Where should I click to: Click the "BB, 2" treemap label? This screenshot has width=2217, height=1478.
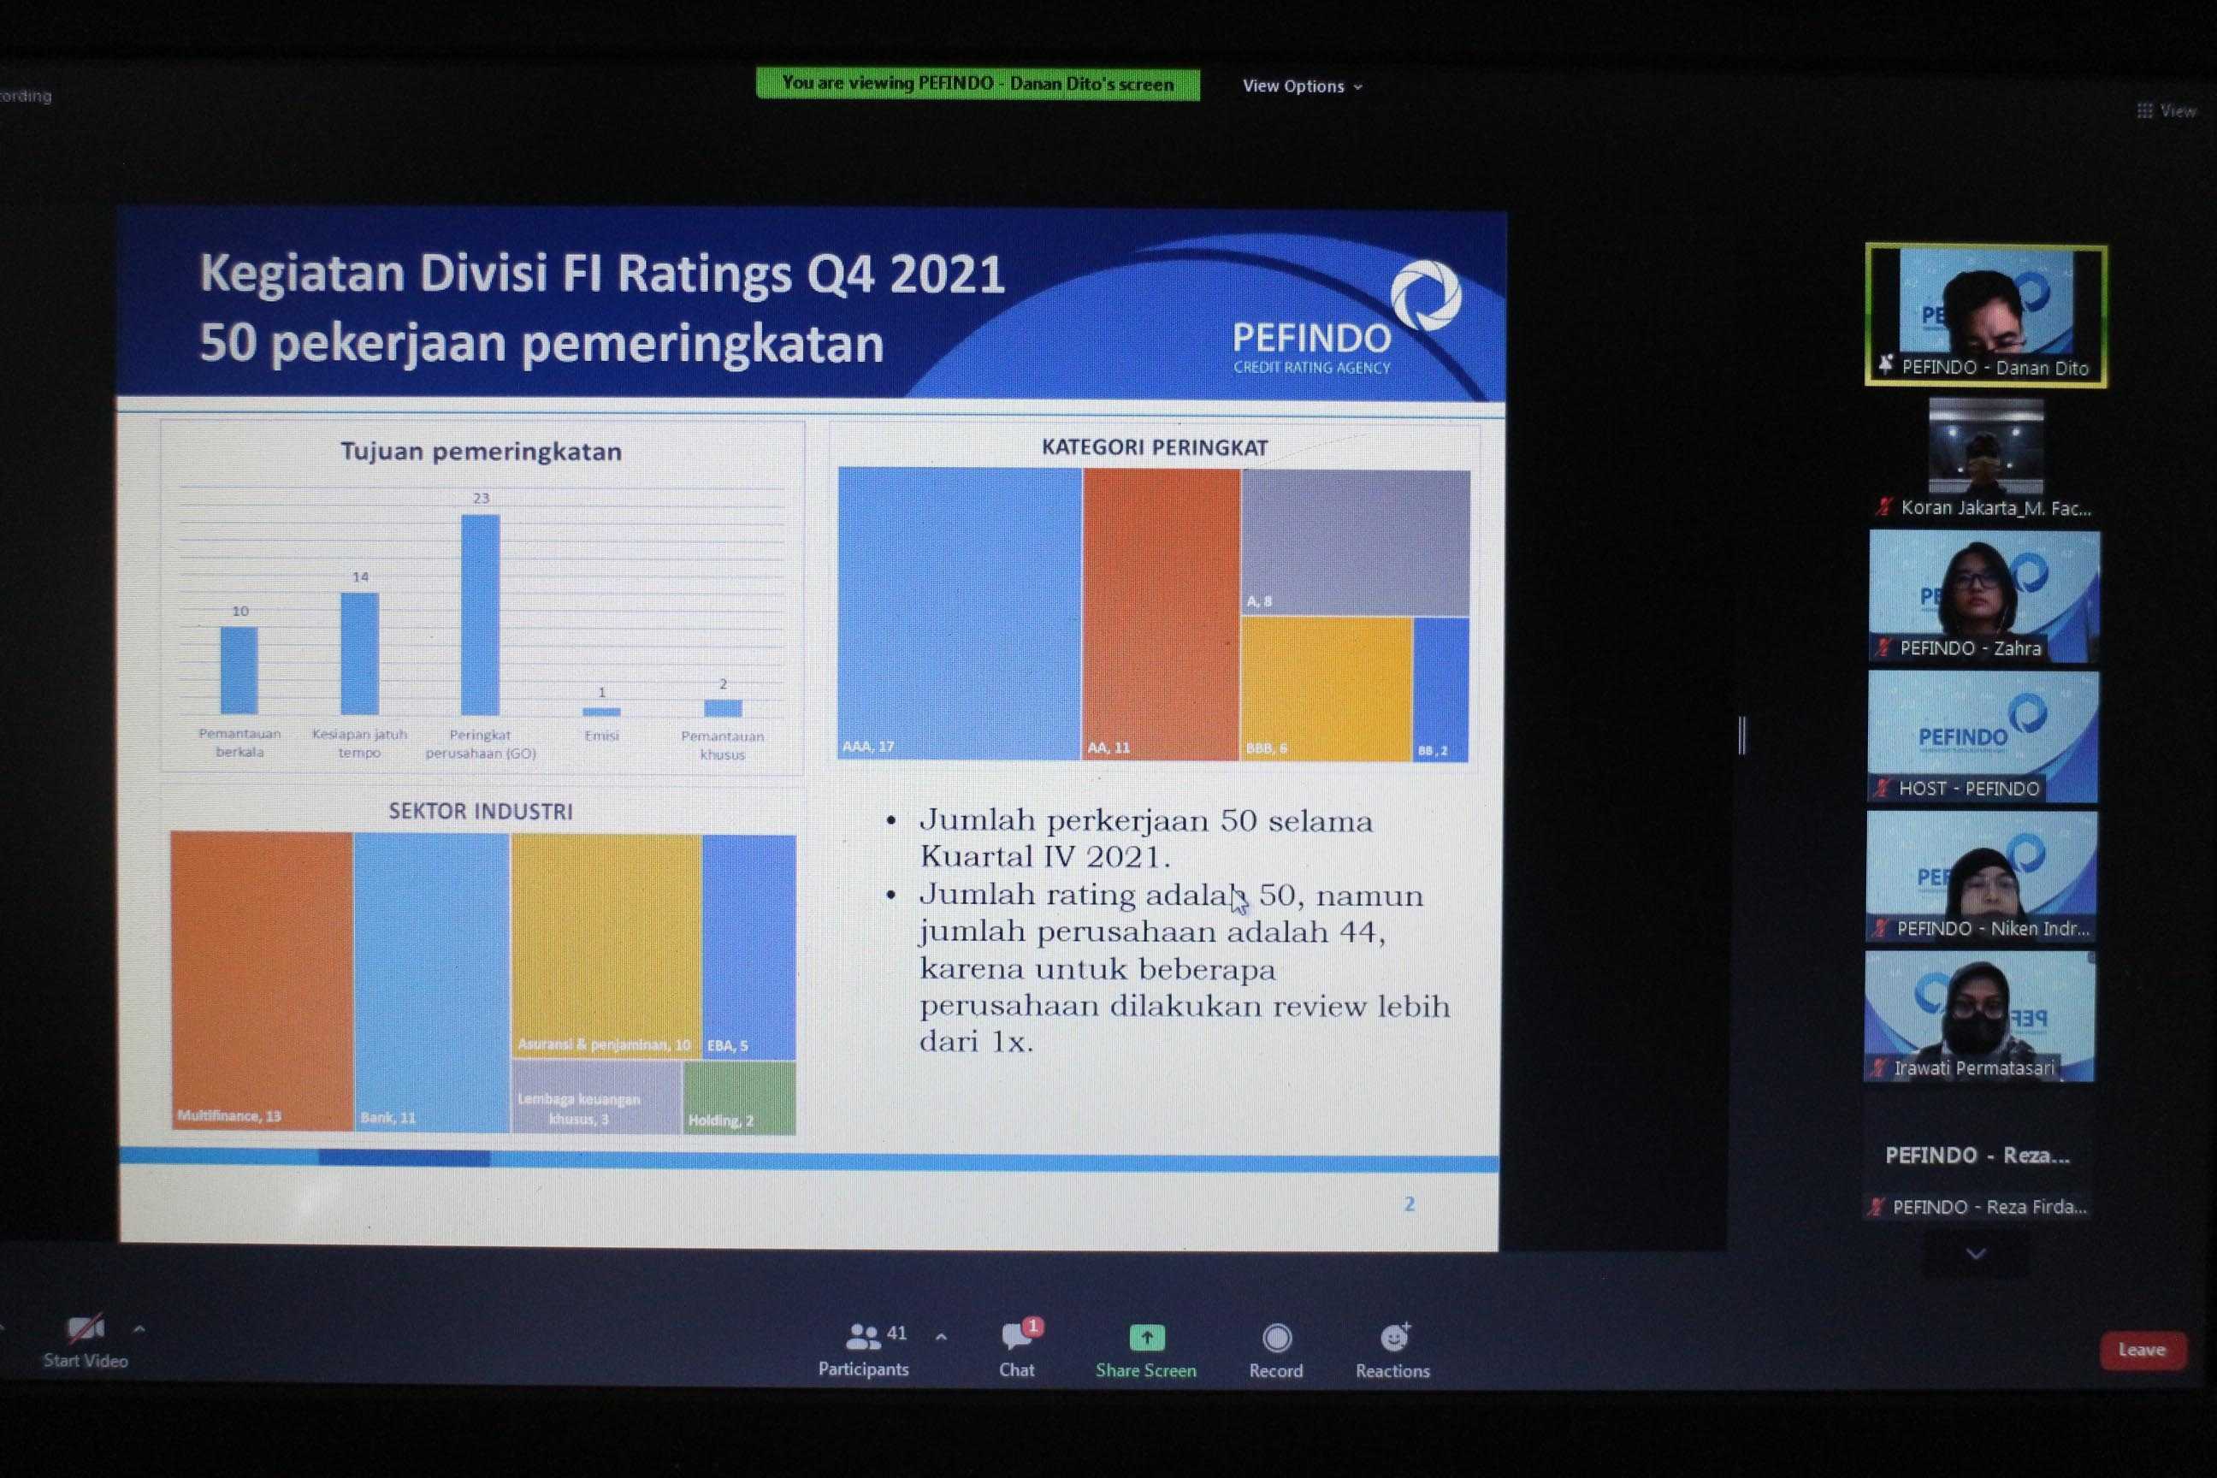(x=1433, y=750)
